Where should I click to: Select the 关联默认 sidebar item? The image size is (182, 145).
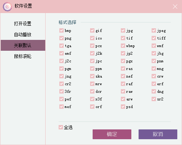pyautogui.click(x=23, y=45)
